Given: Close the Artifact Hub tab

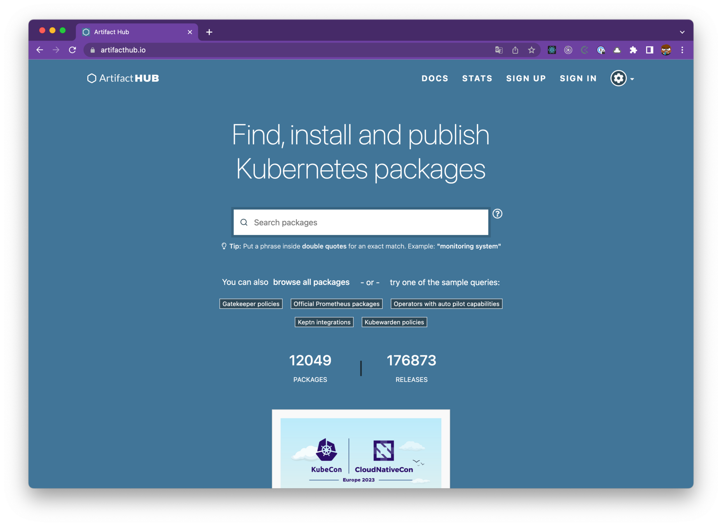Looking at the screenshot, I should [190, 32].
